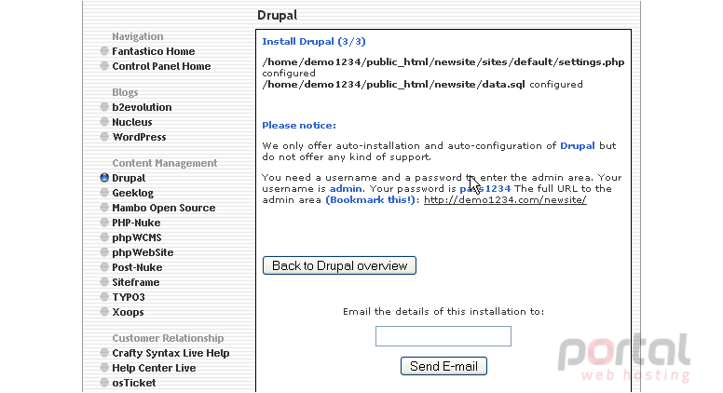Image resolution: width=723 pixels, height=393 pixels.
Task: Click the Customer Relationship section heading
Action: tap(168, 338)
